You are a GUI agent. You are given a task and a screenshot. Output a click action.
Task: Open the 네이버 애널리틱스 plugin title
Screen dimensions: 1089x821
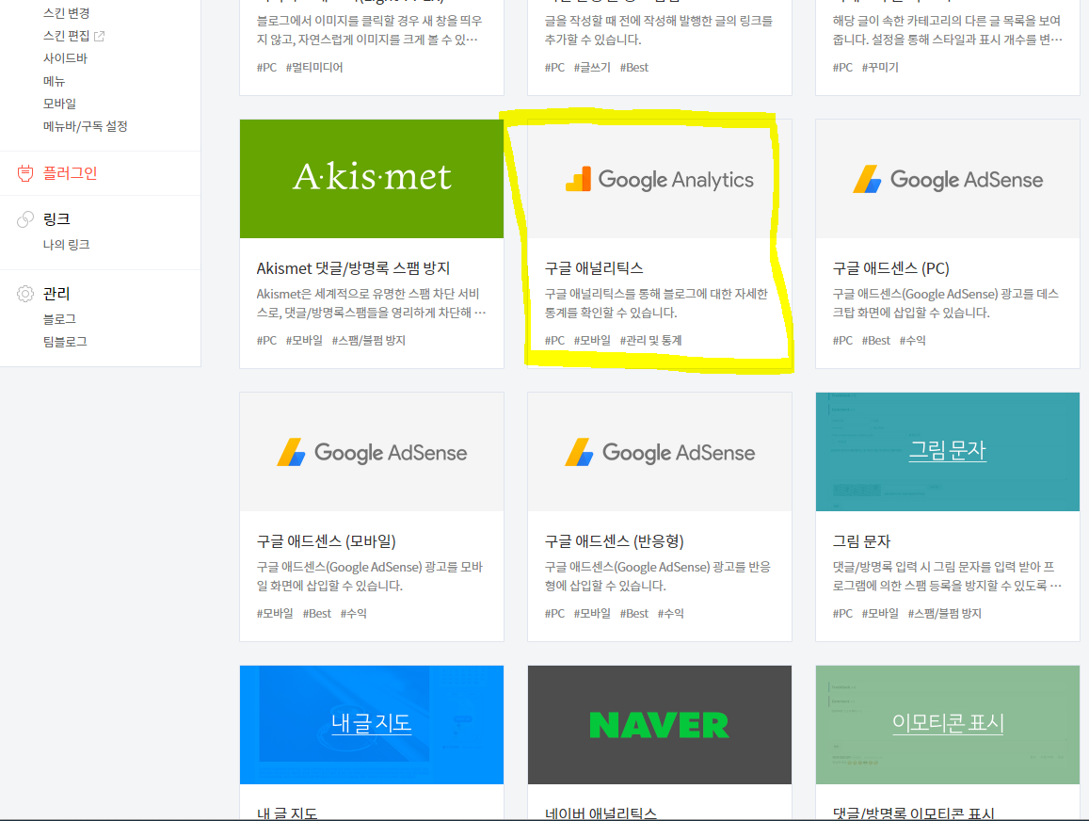(x=601, y=813)
